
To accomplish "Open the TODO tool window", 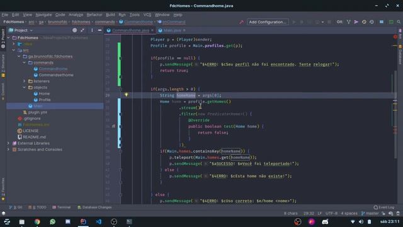I will (38, 207).
